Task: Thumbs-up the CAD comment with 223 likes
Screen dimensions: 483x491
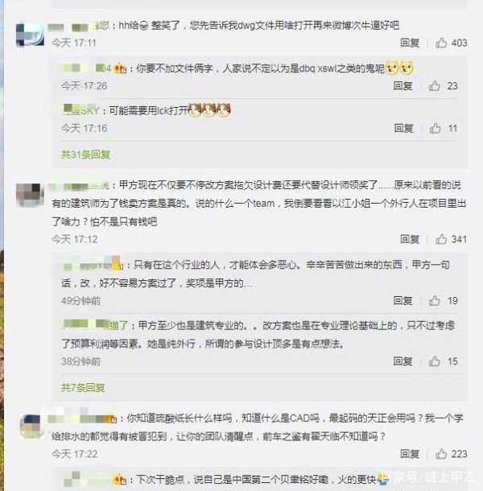Action: 441,453
